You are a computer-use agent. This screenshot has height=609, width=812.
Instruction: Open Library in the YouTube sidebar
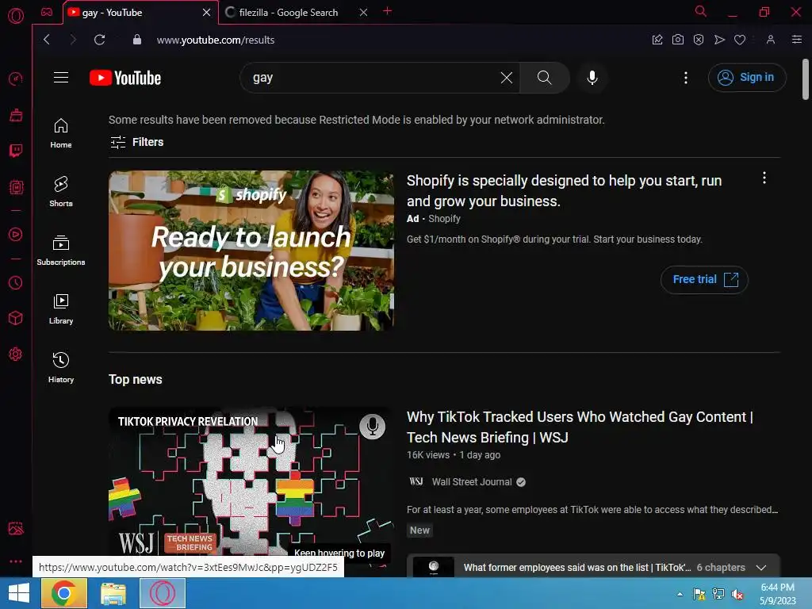(60, 309)
